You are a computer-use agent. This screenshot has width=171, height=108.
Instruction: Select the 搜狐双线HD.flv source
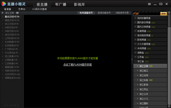[12, 20]
